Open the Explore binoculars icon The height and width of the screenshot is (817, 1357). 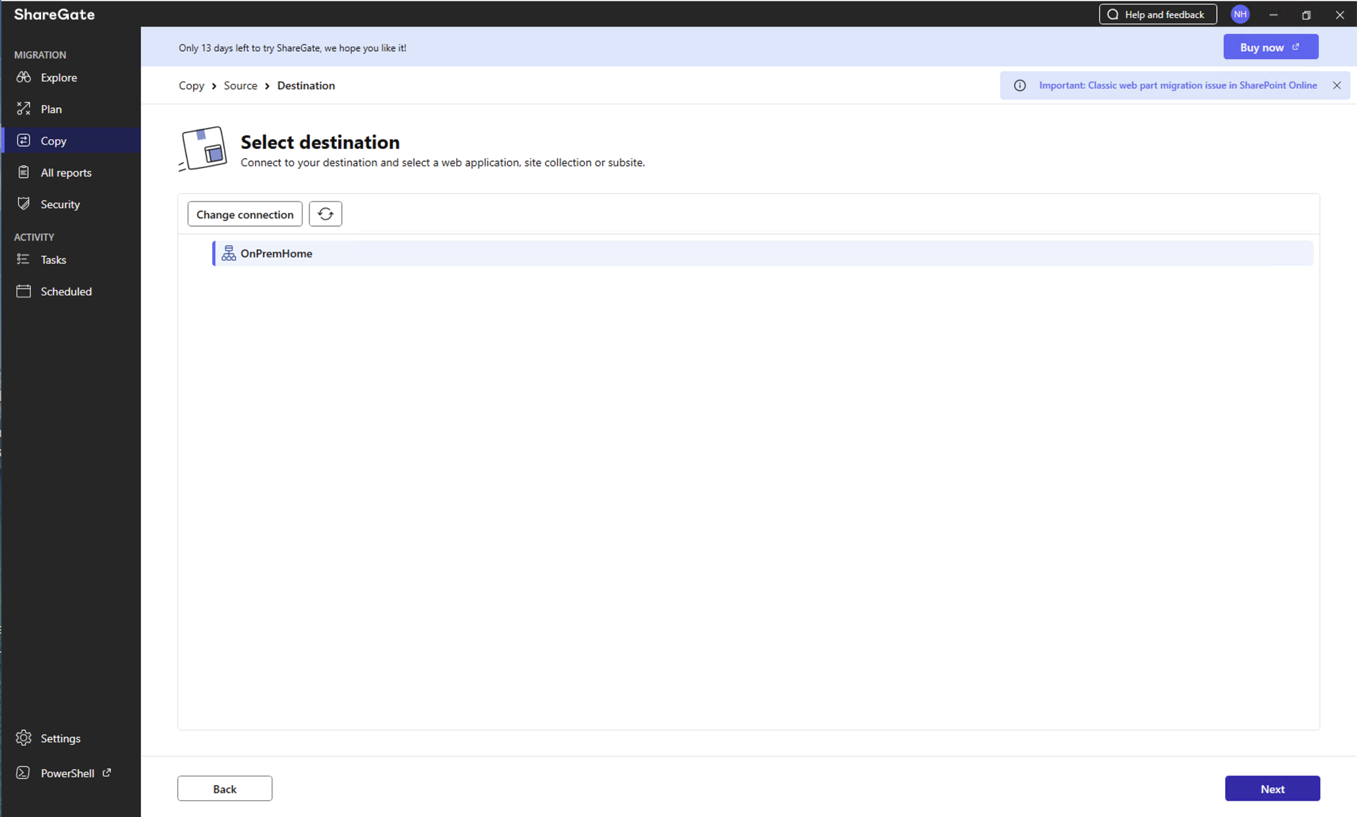coord(24,77)
